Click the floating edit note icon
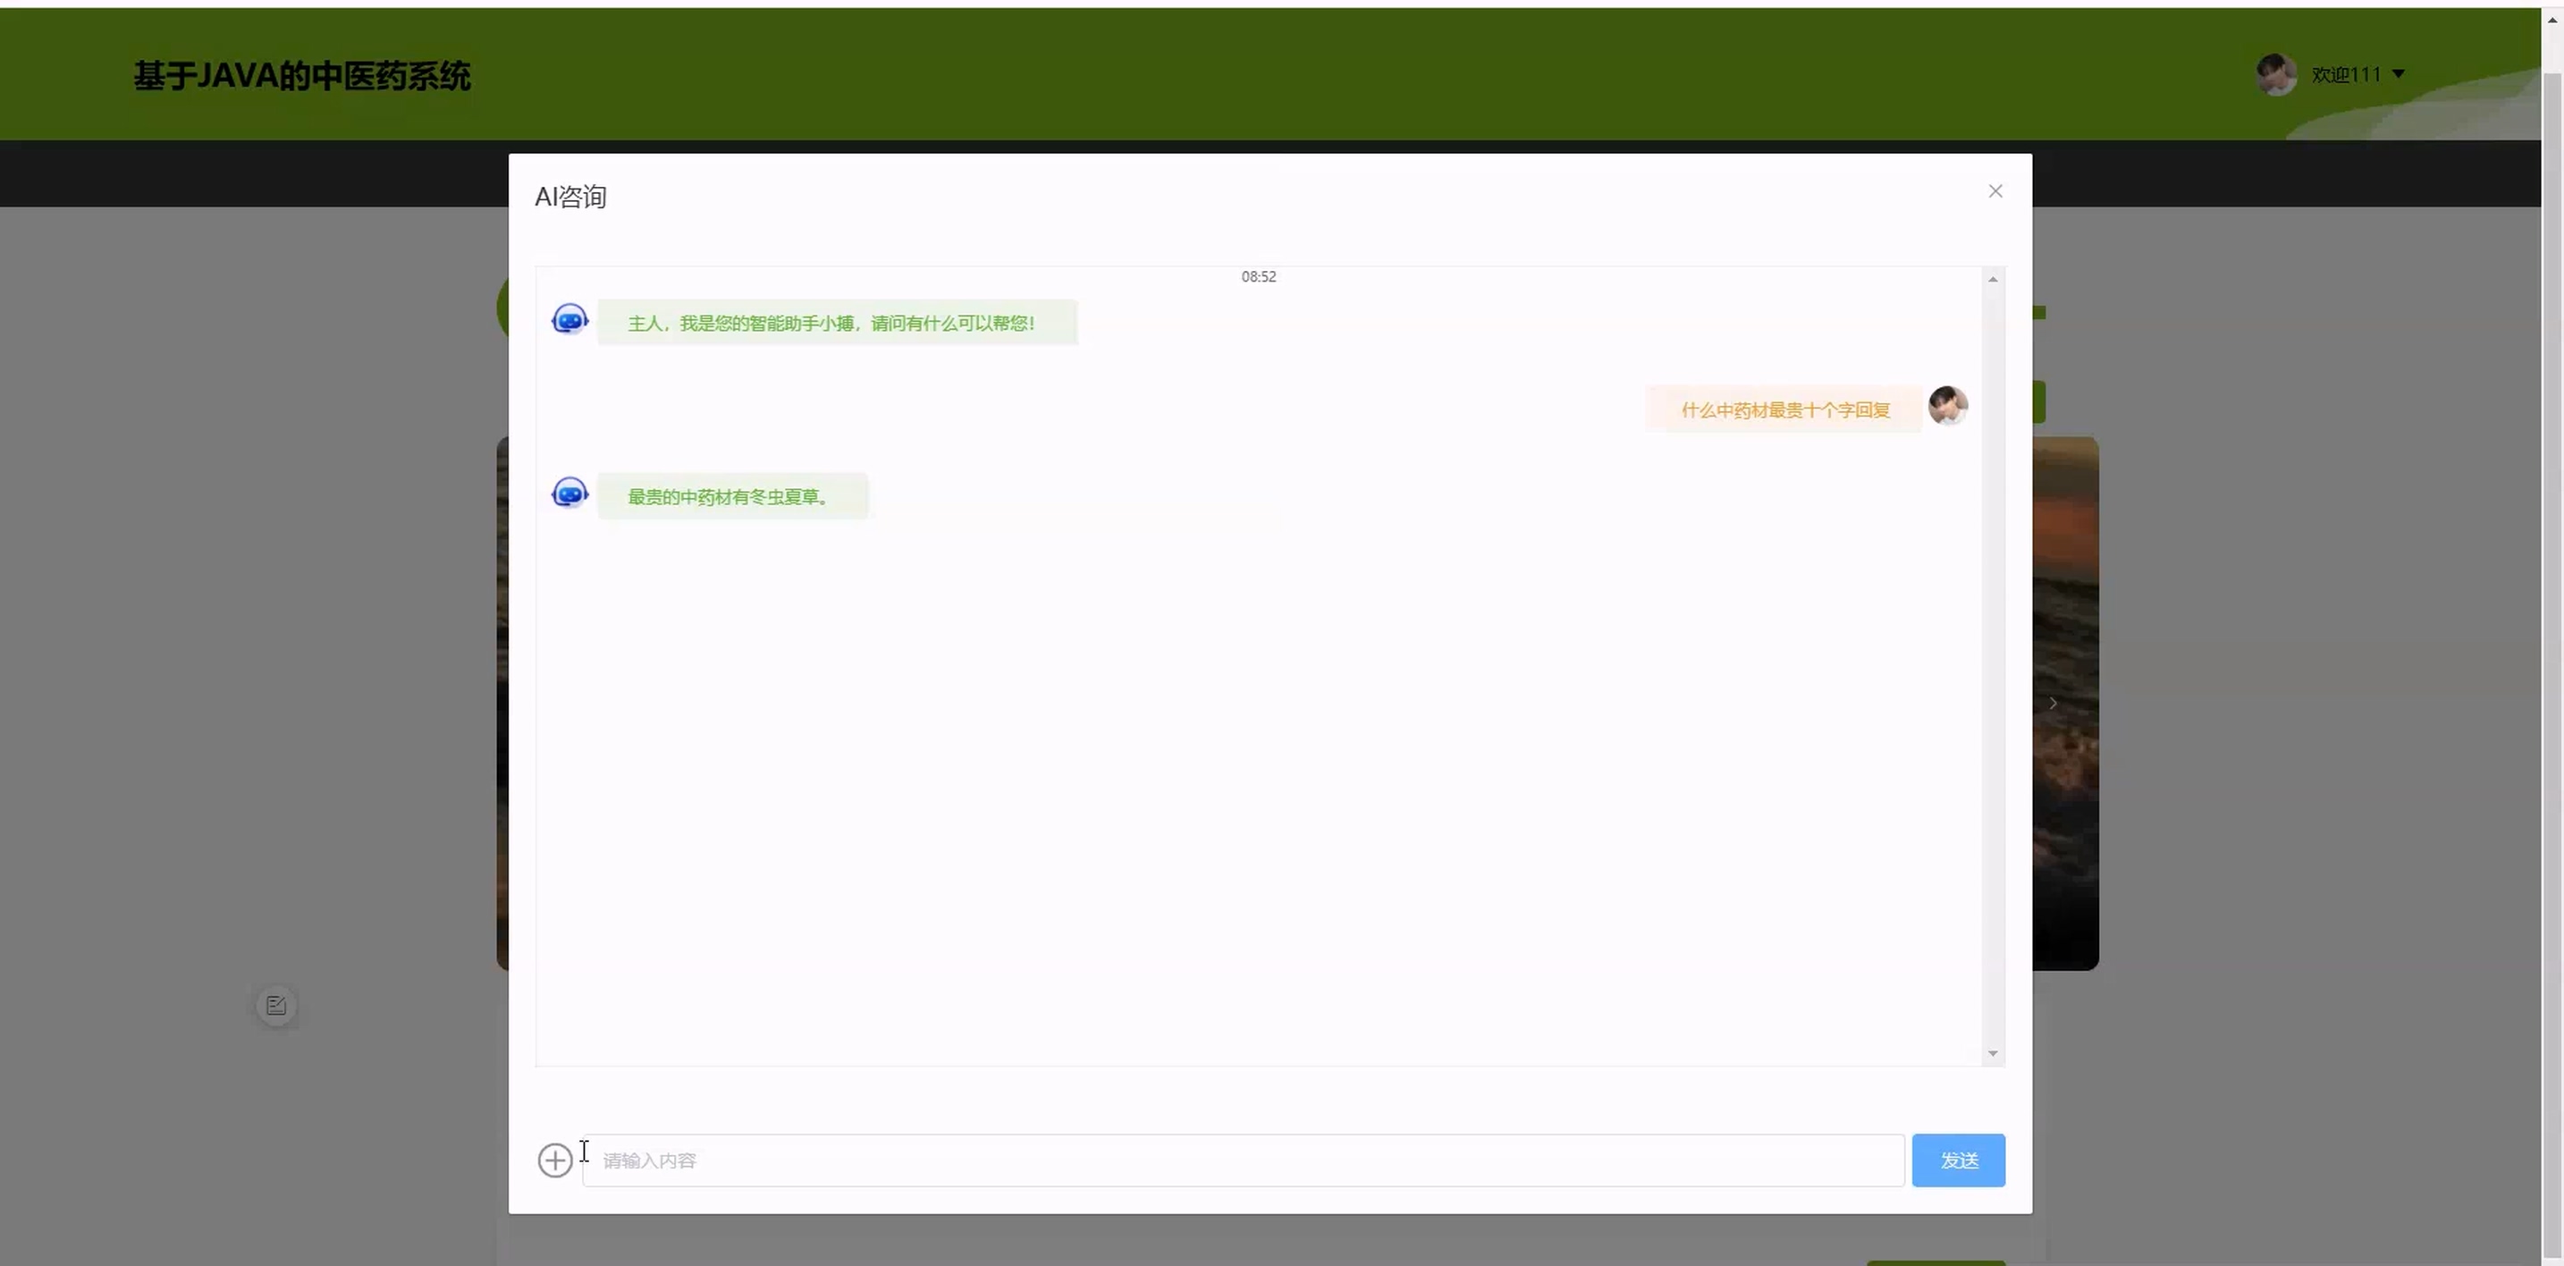The image size is (2564, 1266). (x=275, y=1005)
